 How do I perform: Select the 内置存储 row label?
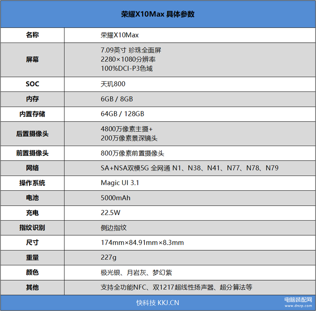[32, 114]
